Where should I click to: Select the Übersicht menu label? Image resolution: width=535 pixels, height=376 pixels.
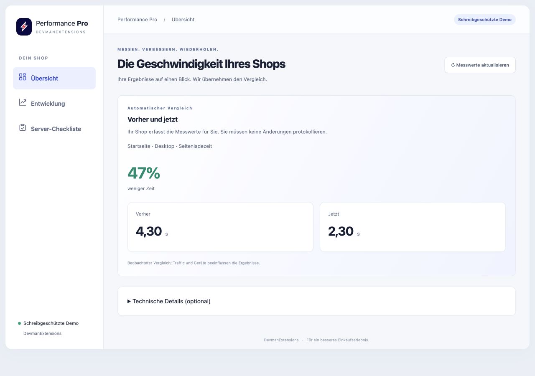click(44, 78)
